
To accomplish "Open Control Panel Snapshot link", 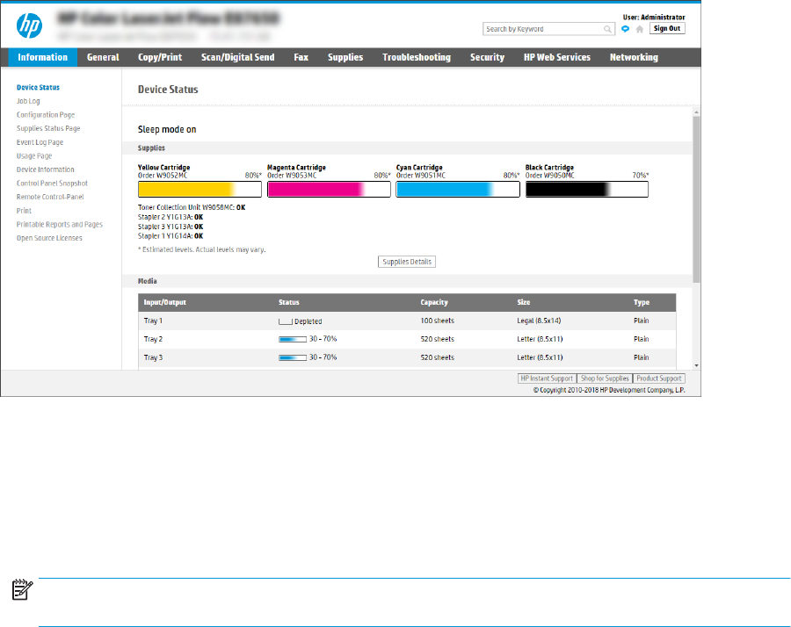I will pos(52,184).
